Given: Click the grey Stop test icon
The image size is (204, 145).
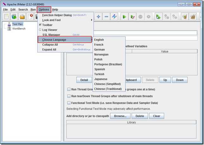Looking at the screenshot, I should [x=141, y=17].
